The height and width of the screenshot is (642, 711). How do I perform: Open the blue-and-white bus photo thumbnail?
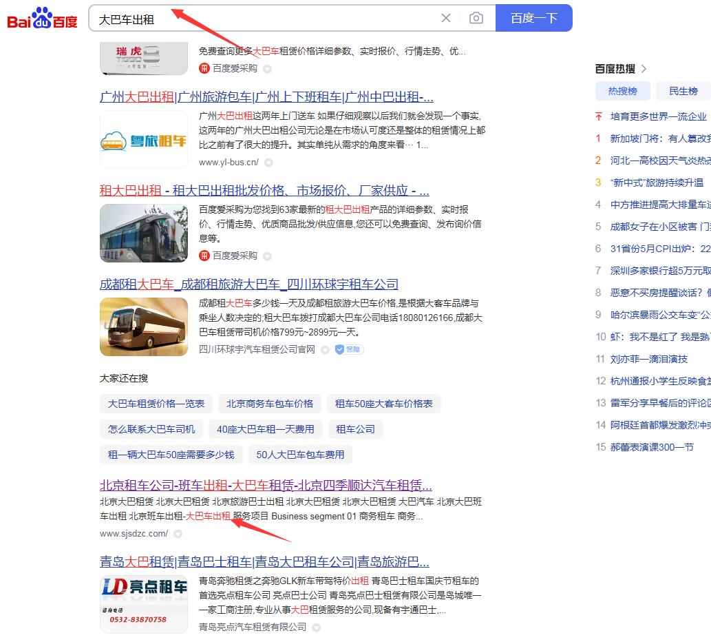(x=144, y=234)
